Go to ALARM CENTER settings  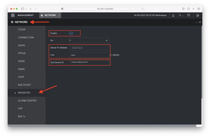[x=27, y=101]
